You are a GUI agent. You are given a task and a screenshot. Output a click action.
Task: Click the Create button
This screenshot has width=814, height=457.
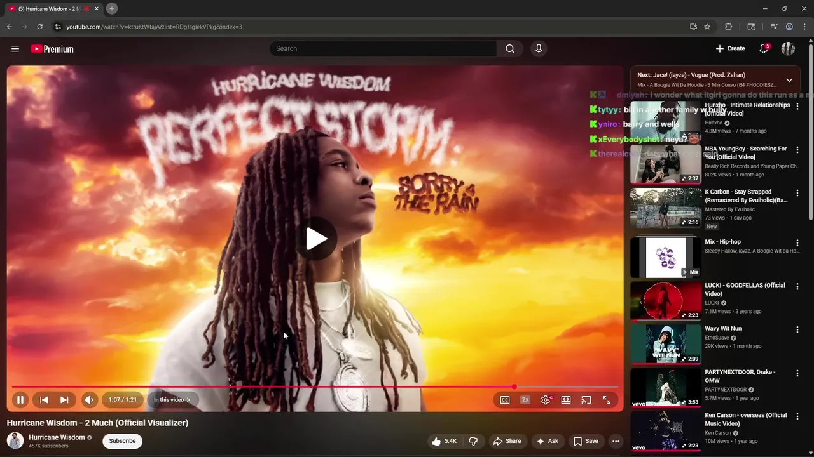730,49
